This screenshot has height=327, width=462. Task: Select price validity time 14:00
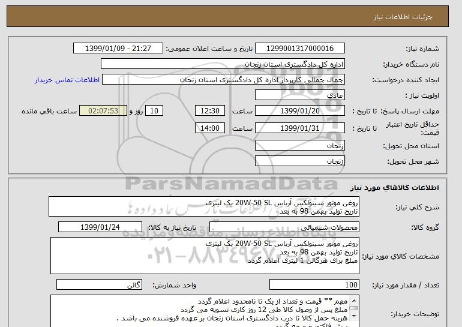coord(210,128)
